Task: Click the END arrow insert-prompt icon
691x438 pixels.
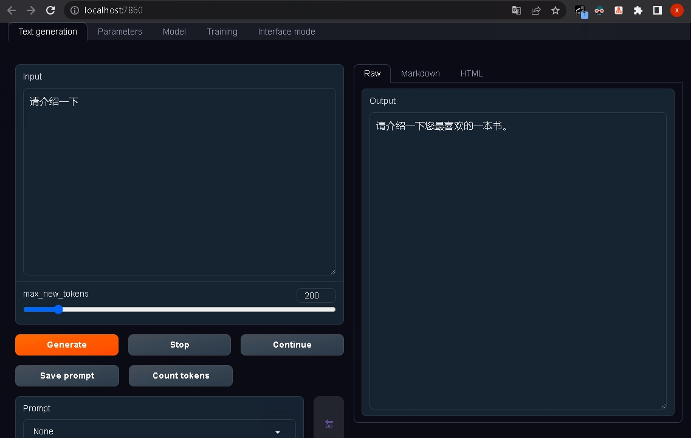Action: point(328,423)
